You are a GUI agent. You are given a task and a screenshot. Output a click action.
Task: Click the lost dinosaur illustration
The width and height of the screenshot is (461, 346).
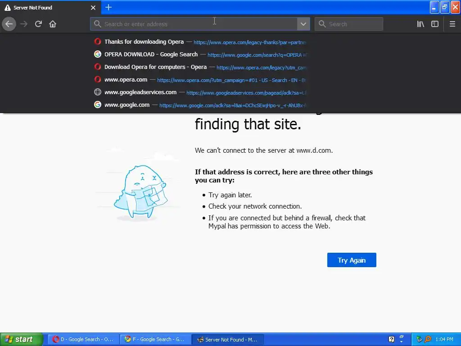(140, 192)
